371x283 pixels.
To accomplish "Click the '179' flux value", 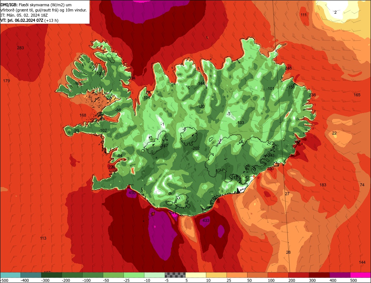I will point(6,81).
